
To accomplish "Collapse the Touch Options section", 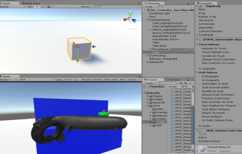I will pos(197,45).
